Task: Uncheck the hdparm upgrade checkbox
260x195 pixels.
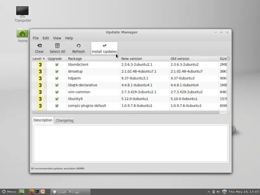Action: [57, 78]
